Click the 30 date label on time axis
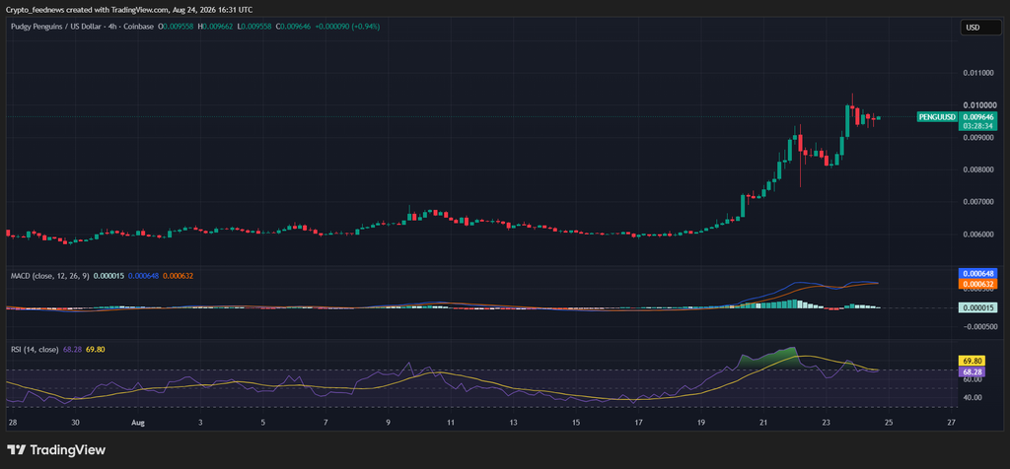This screenshot has width=1010, height=469. pyautogui.click(x=75, y=423)
